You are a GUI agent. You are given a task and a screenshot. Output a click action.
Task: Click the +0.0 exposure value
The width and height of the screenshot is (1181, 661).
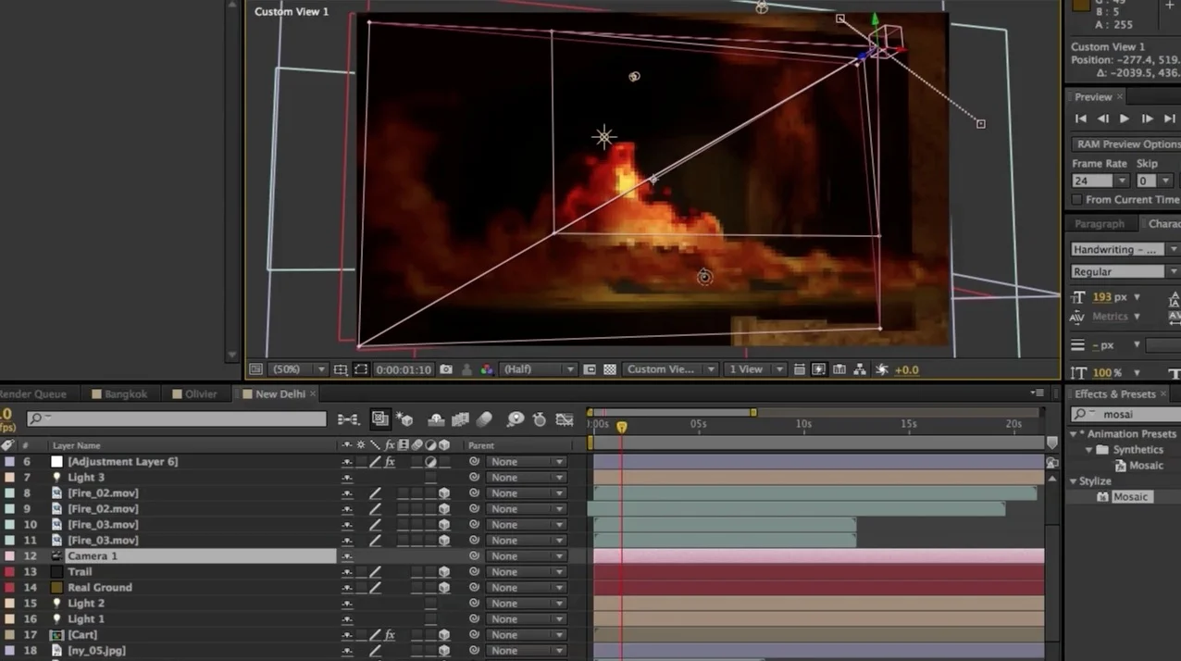coord(906,369)
